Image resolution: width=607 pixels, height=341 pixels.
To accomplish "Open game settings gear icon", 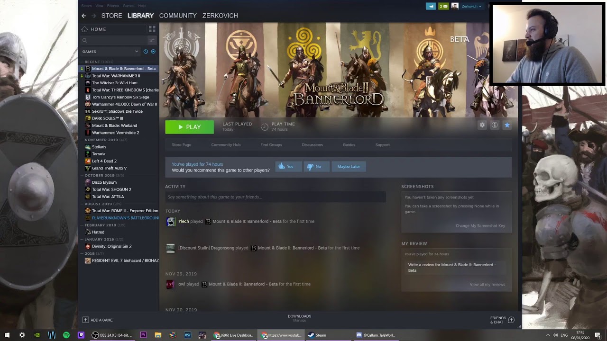I will coord(482,125).
